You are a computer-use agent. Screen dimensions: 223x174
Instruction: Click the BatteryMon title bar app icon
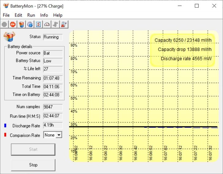click(x=6, y=6)
